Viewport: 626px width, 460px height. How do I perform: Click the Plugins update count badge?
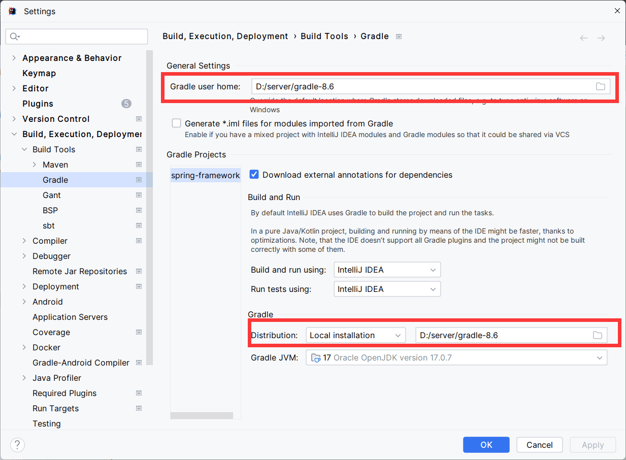126,104
